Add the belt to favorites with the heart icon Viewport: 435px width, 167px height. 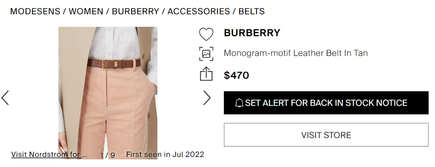point(206,34)
